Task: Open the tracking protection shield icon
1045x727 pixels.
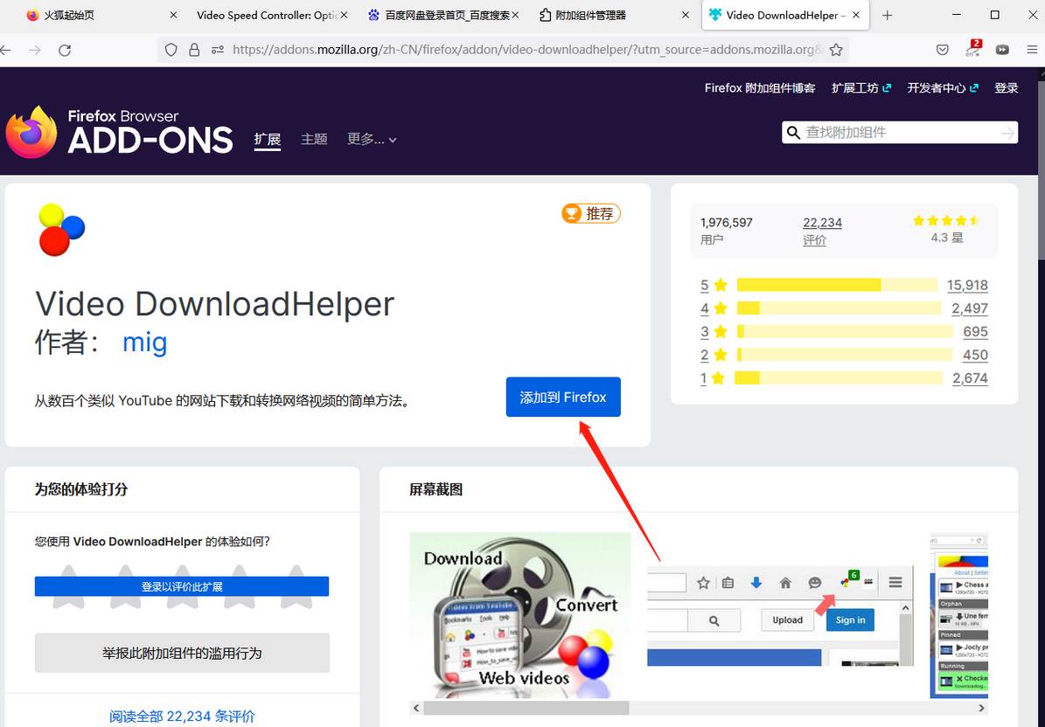Action: [171, 50]
